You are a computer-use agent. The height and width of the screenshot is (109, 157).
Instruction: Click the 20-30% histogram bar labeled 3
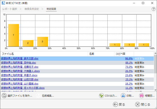click(42, 42)
